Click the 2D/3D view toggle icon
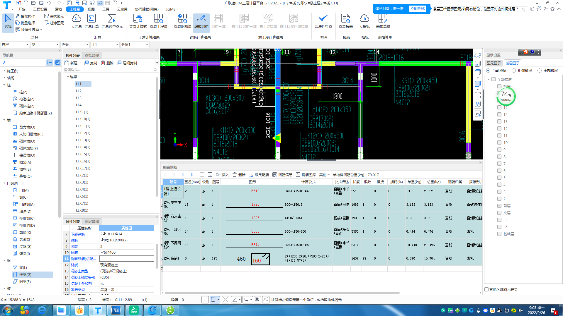The height and width of the screenshot is (316, 563). [478, 64]
